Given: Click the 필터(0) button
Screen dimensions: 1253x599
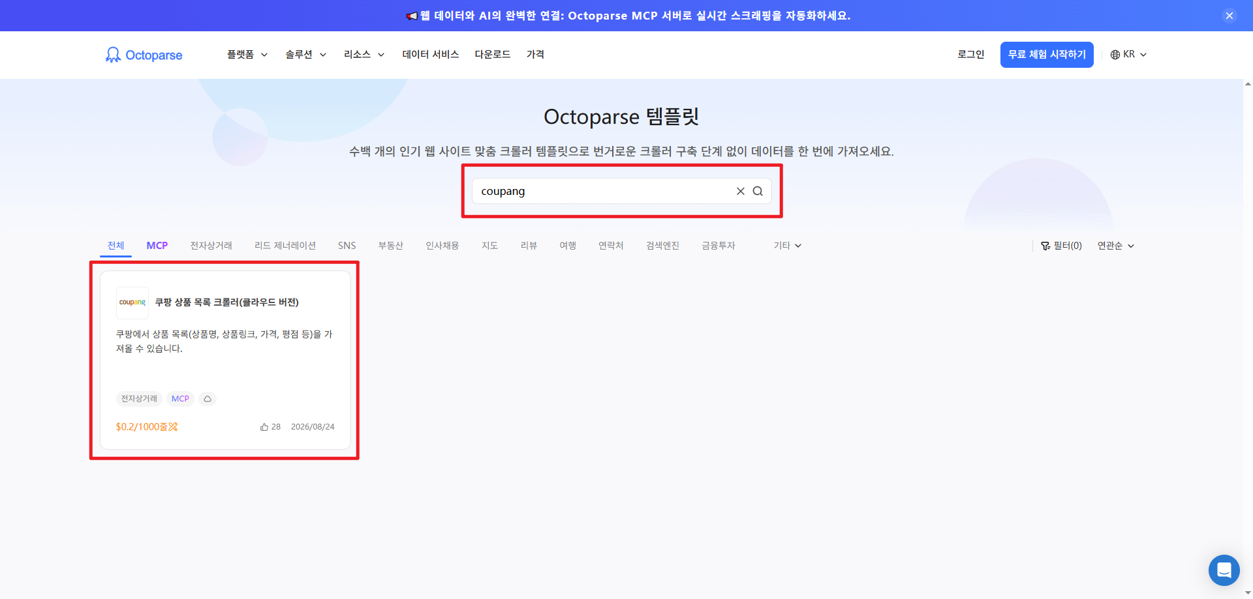Looking at the screenshot, I should coord(1062,246).
